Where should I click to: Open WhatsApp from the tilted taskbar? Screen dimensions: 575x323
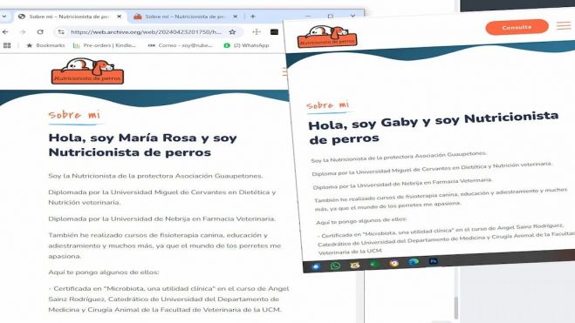coord(335,266)
